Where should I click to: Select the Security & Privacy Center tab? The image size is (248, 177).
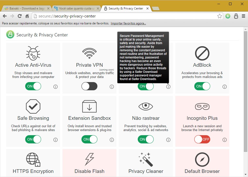click(126, 8)
